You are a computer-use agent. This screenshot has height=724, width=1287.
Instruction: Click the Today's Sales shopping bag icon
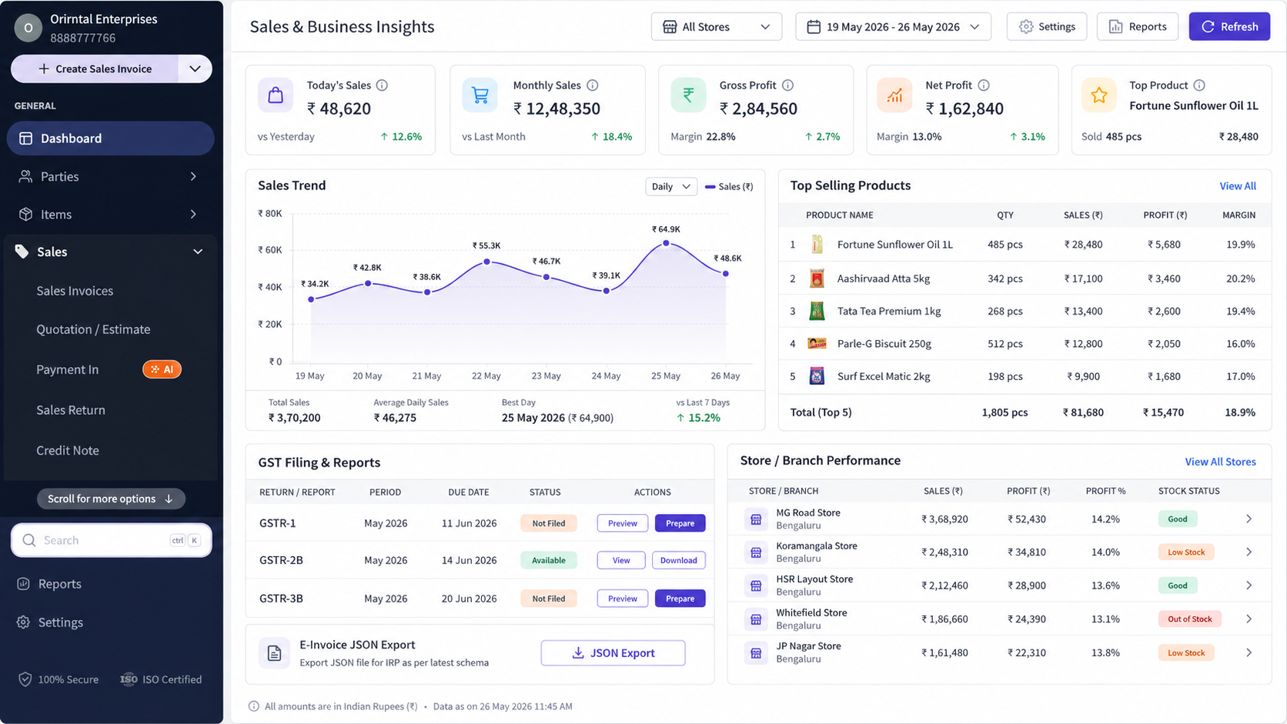[276, 95]
